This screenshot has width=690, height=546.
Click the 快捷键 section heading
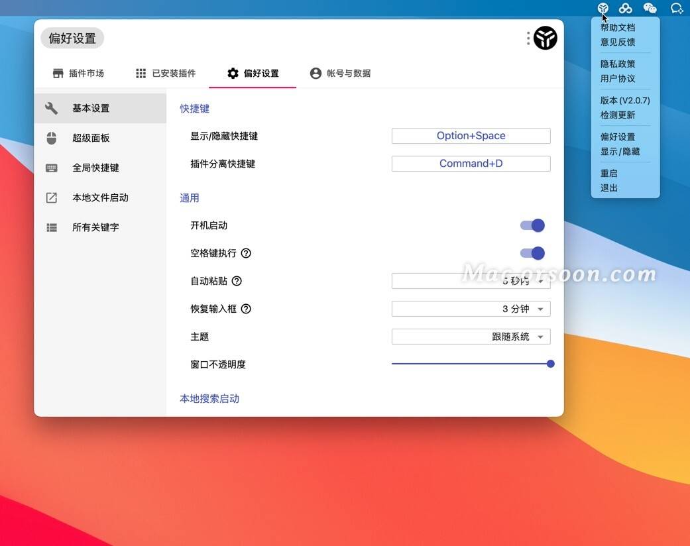click(194, 109)
